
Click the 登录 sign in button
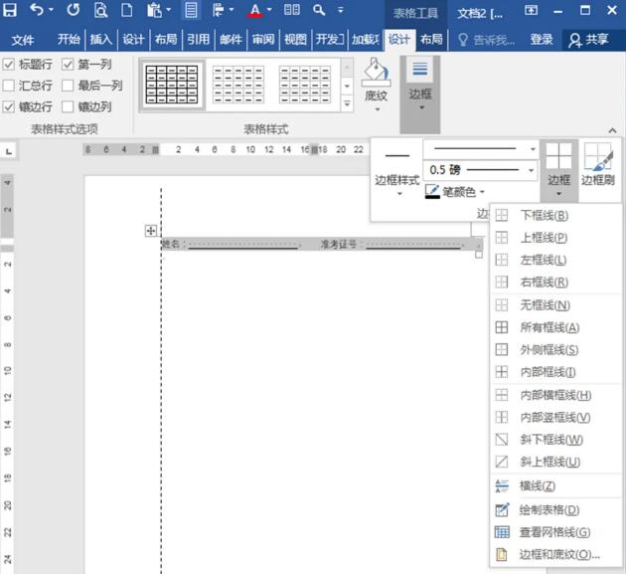click(x=542, y=40)
